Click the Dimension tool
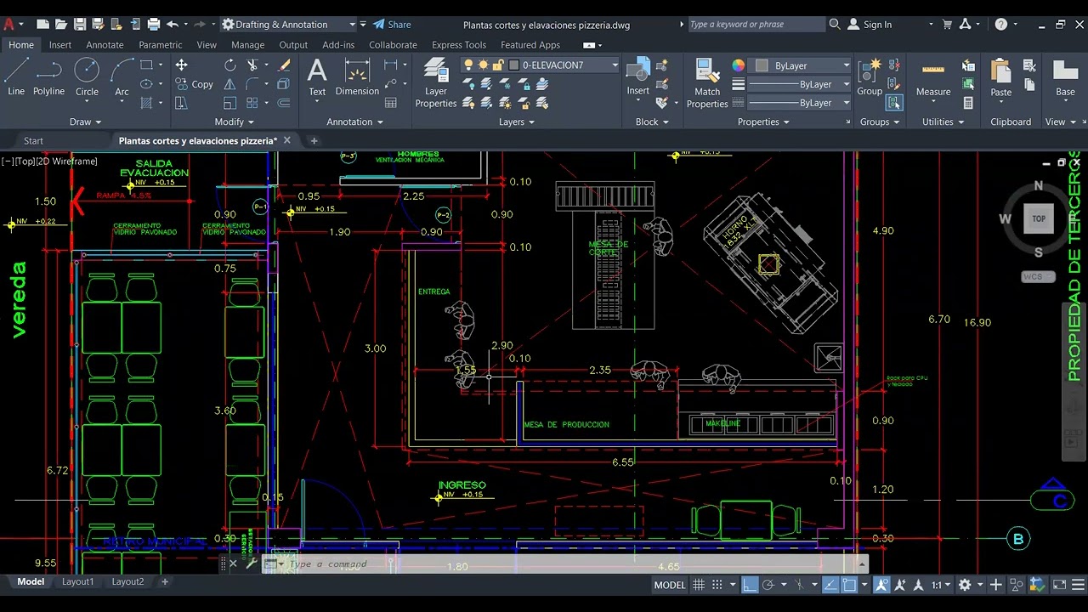 [x=357, y=76]
